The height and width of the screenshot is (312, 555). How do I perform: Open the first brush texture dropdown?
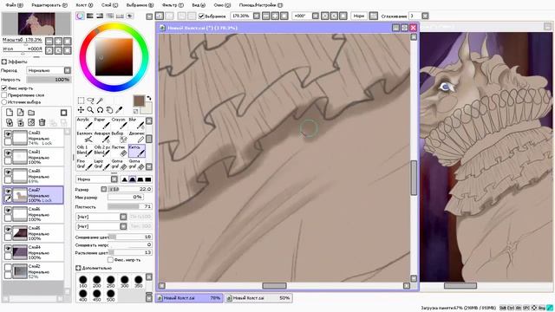(x=123, y=217)
